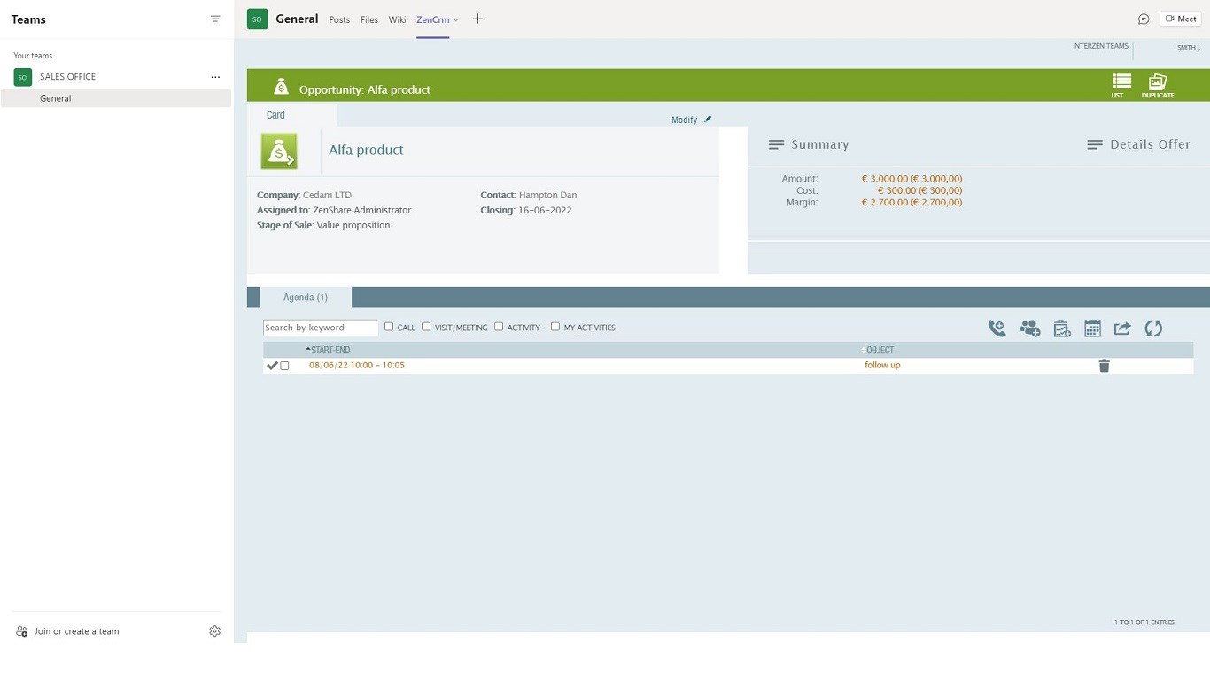Viewport: 1210px width, 680px height.
Task: Click the Search by keyword field
Action: 321,328
